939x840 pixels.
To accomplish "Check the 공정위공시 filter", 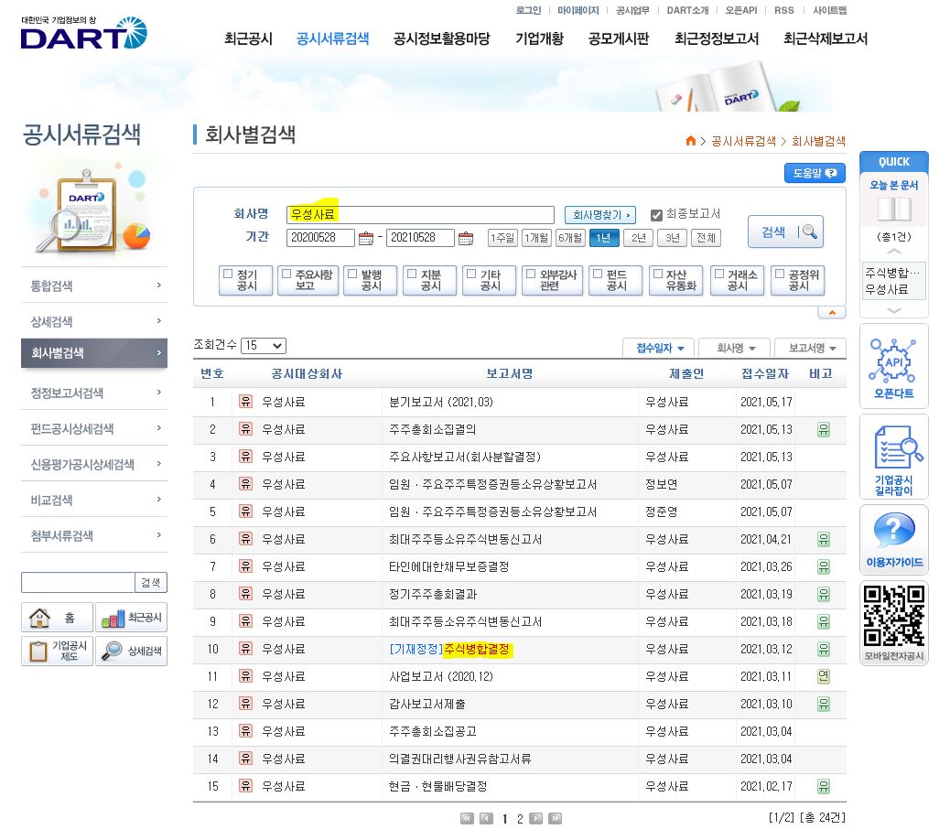I will 780,274.
